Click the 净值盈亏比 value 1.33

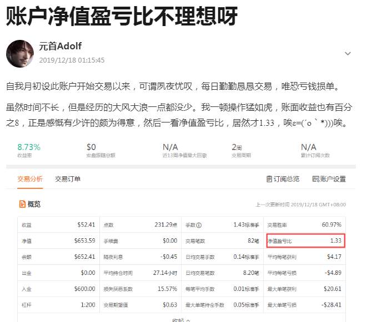336,241
